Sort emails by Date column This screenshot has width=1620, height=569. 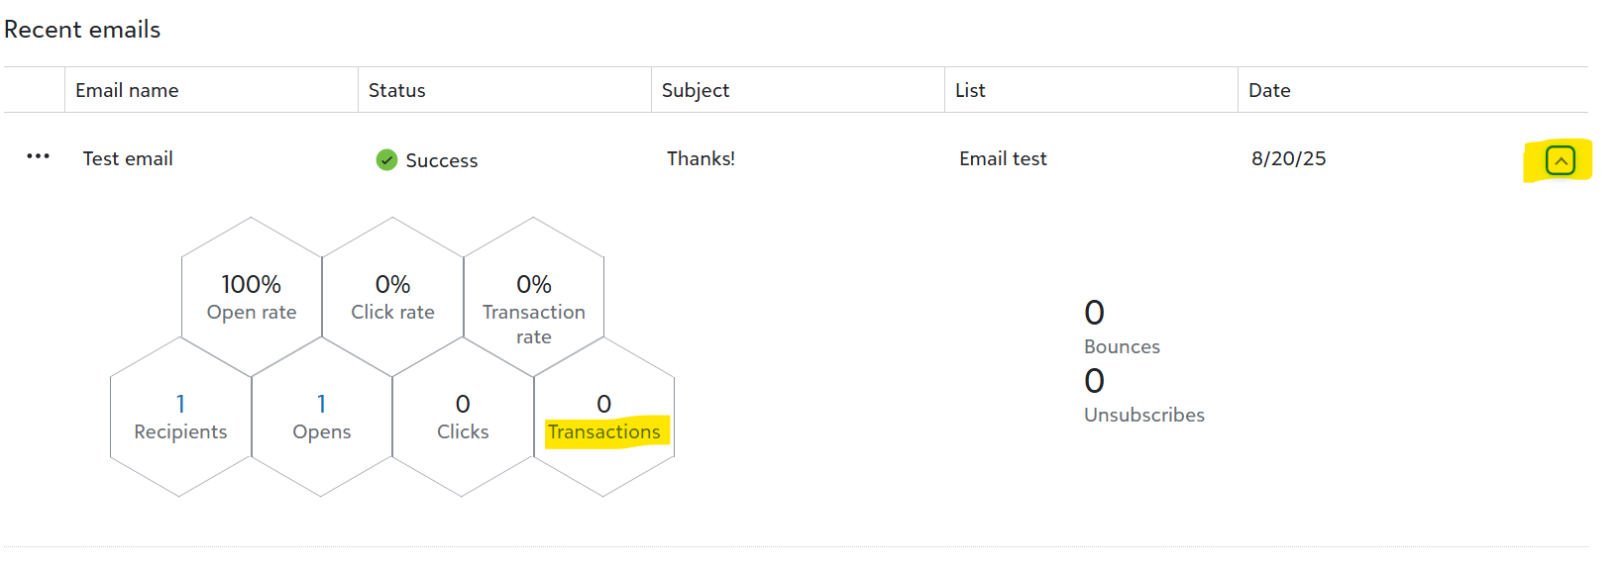(x=1269, y=90)
